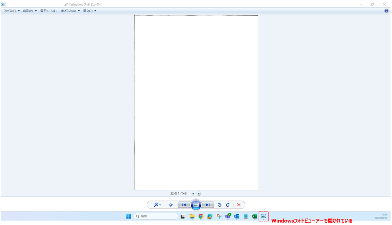
Task: Open Excel from the taskbar
Action: (255, 216)
